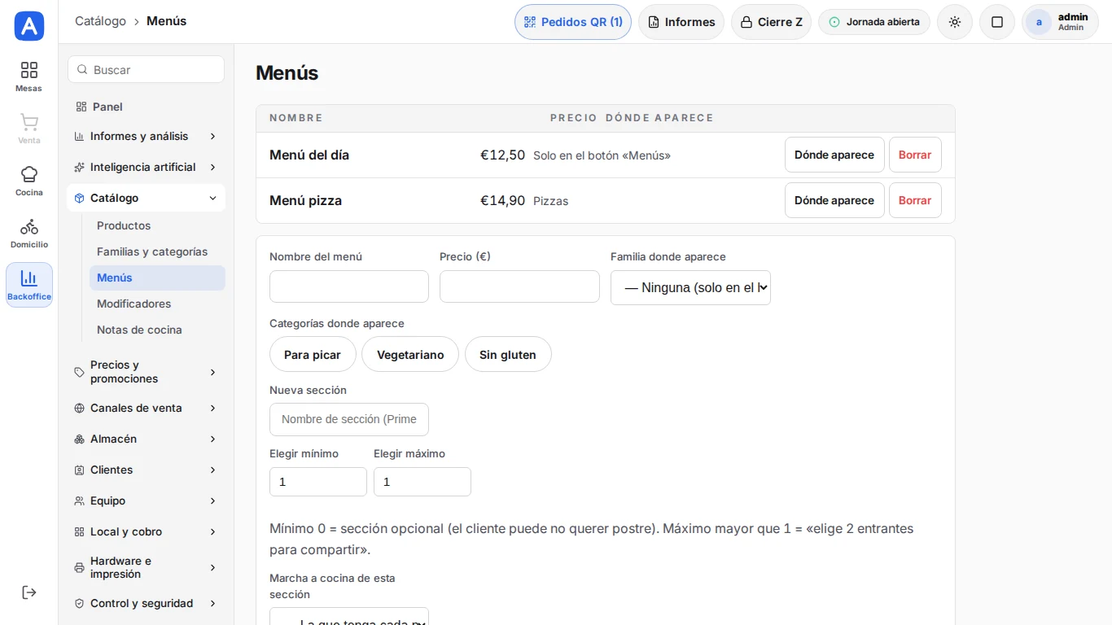The height and width of the screenshot is (625, 1112).
Task: Click the Nombre del menú field
Action: (x=349, y=286)
